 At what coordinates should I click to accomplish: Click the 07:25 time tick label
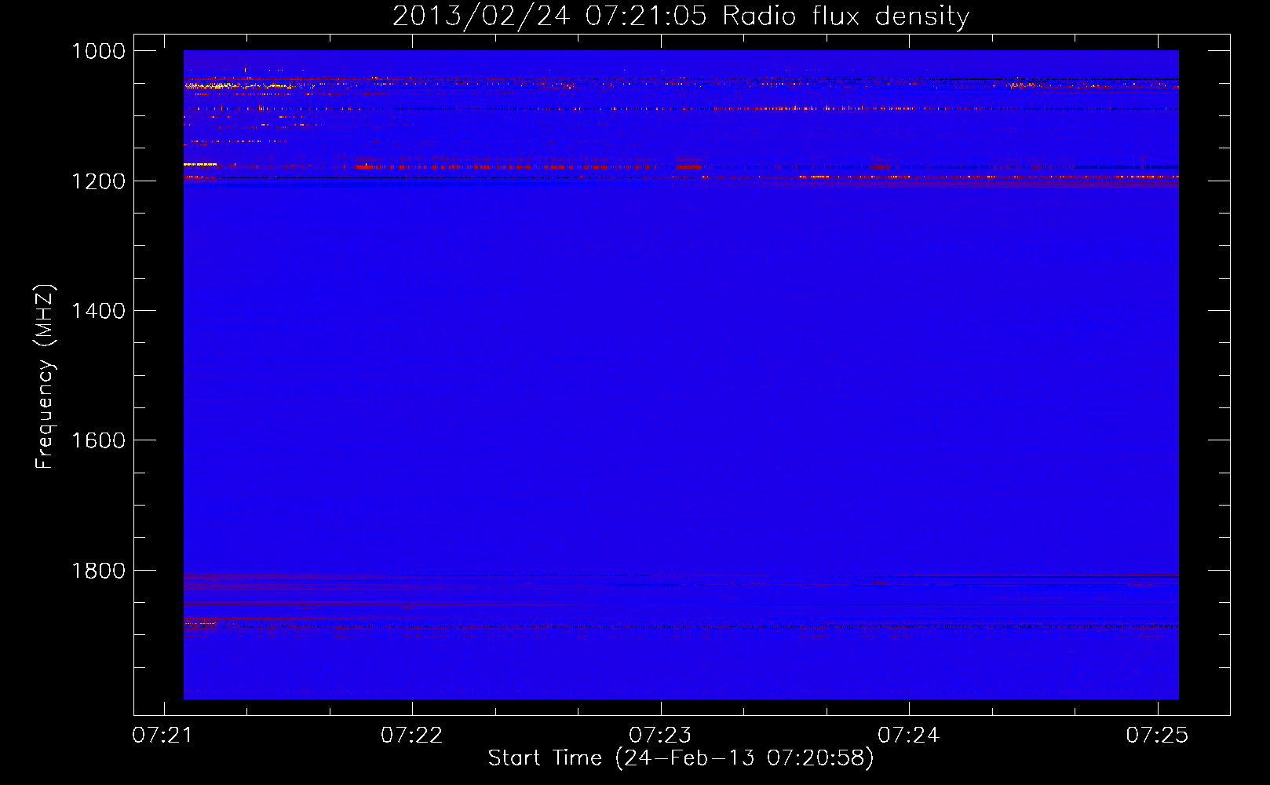1157,736
